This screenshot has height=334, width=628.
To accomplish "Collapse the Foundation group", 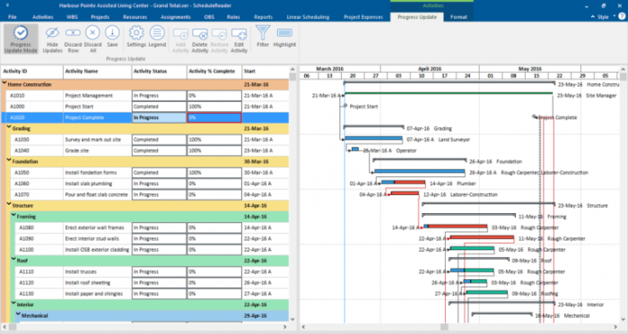I will [x=9, y=160].
